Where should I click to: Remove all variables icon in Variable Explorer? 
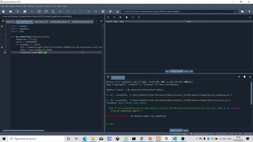coord(126,17)
